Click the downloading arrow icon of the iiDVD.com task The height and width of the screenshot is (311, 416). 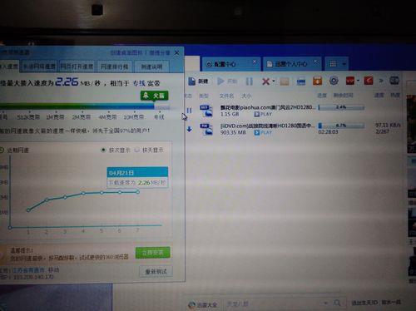coord(190,129)
